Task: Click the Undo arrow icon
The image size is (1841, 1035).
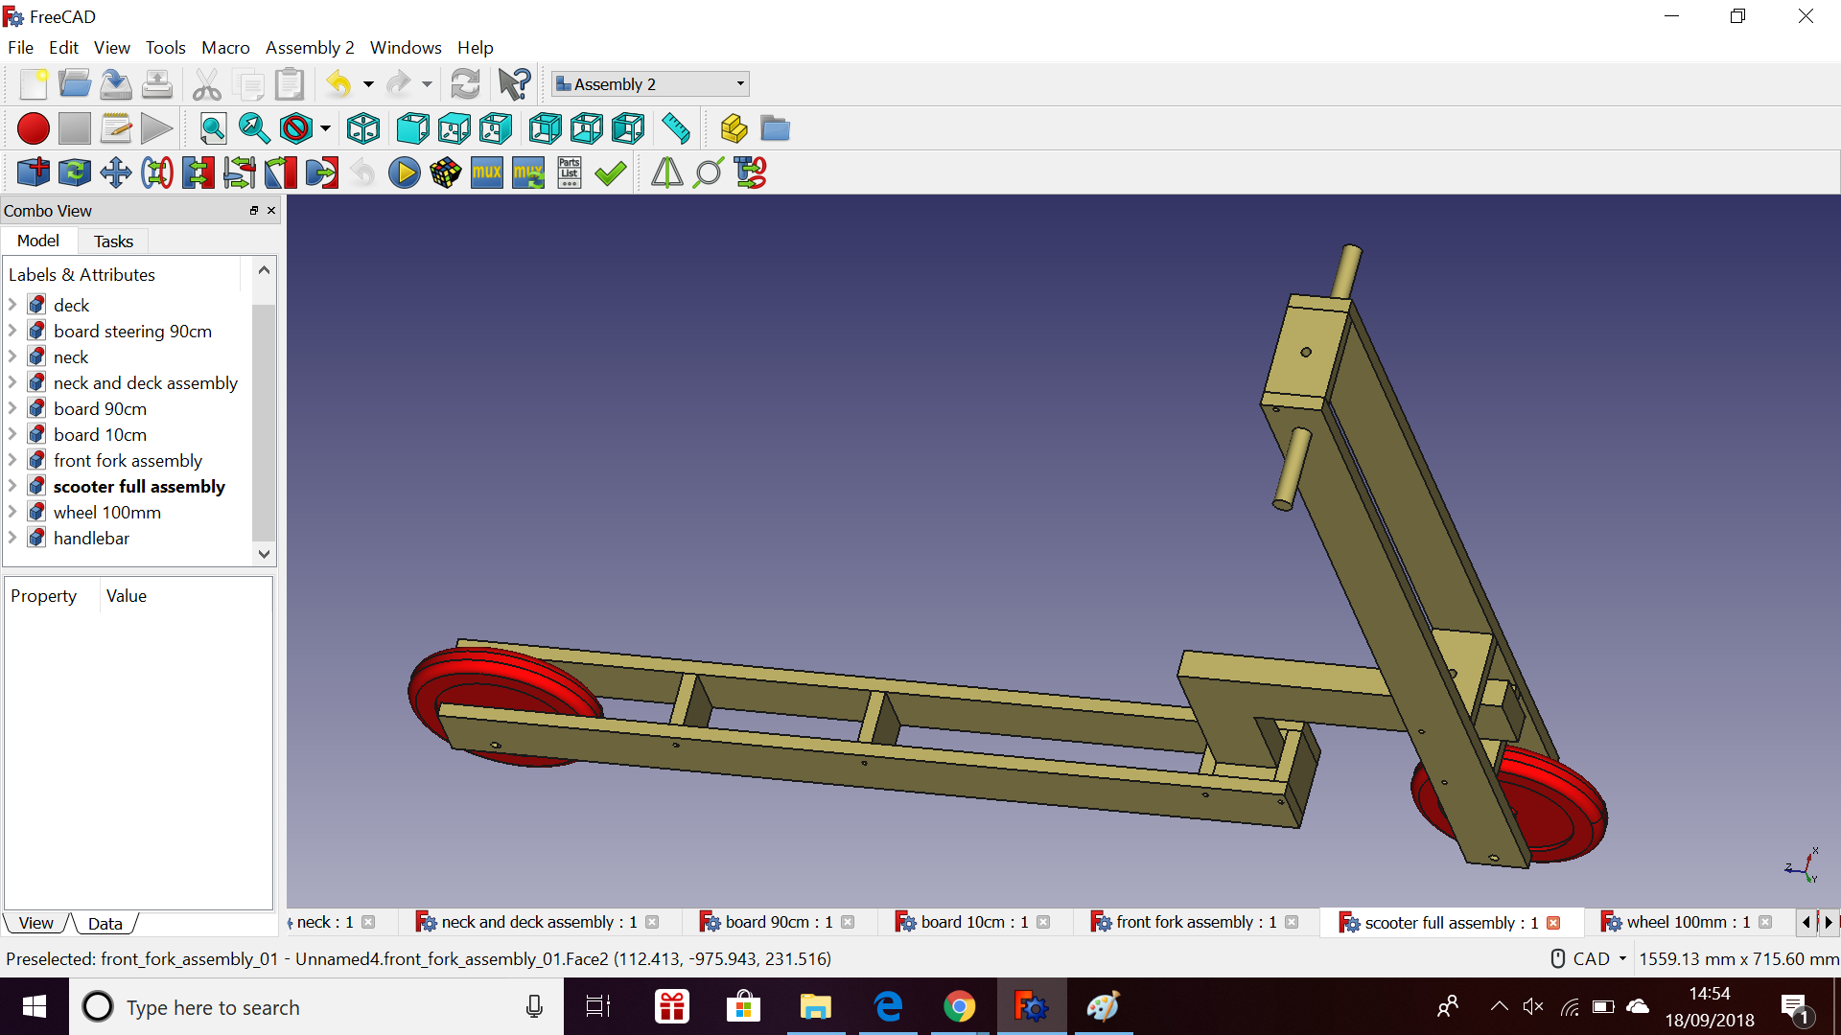Action: (x=338, y=84)
